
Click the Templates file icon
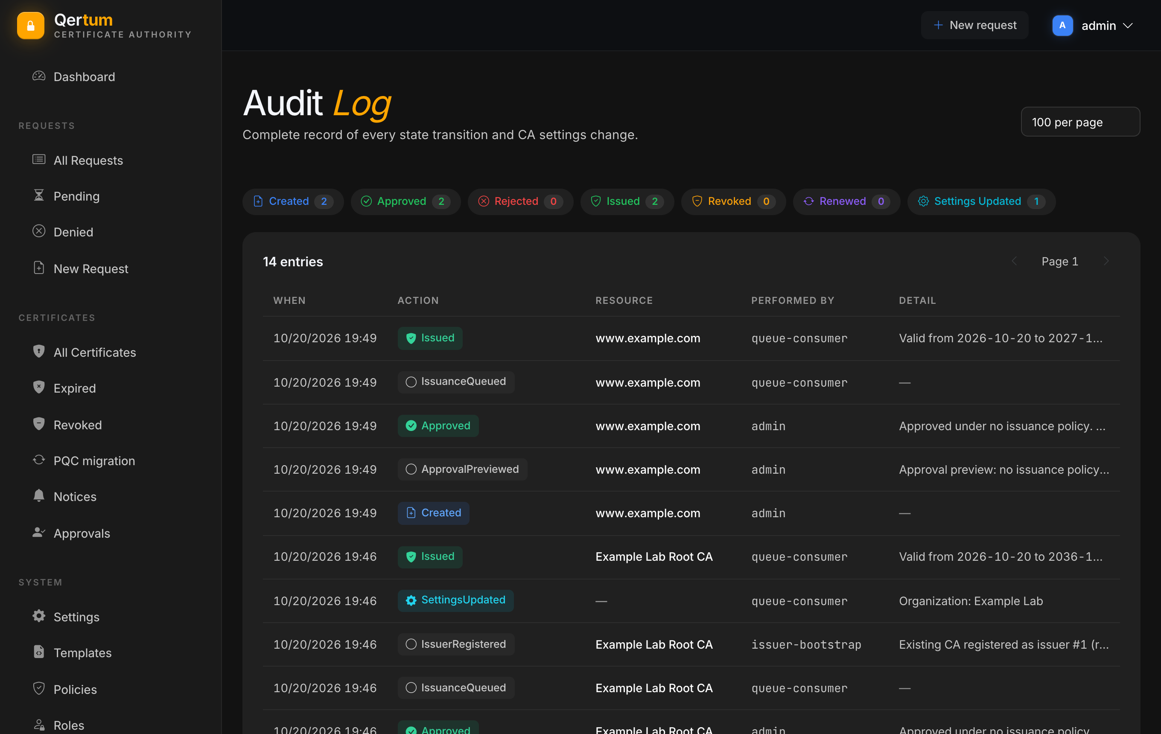point(38,652)
